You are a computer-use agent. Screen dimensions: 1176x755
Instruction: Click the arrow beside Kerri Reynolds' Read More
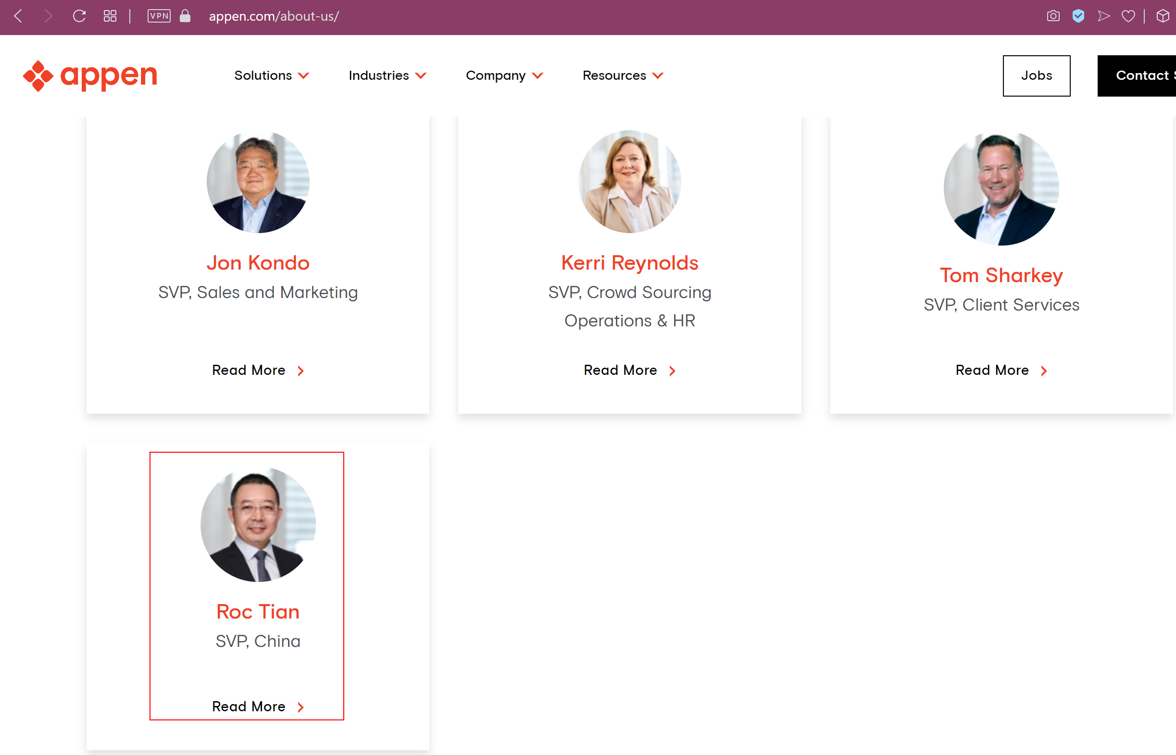672,371
